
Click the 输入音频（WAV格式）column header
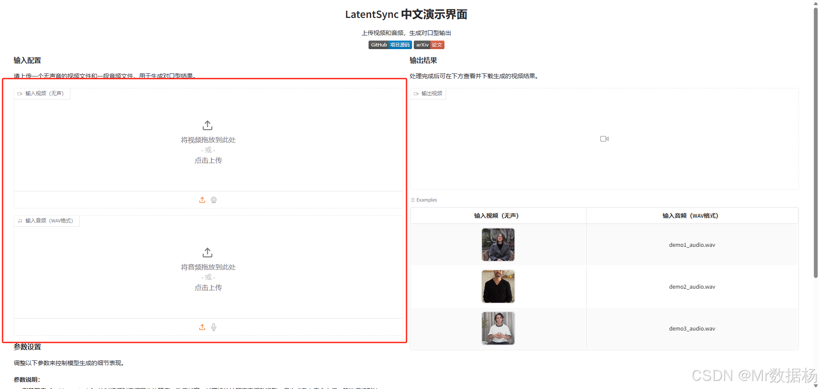(692, 216)
